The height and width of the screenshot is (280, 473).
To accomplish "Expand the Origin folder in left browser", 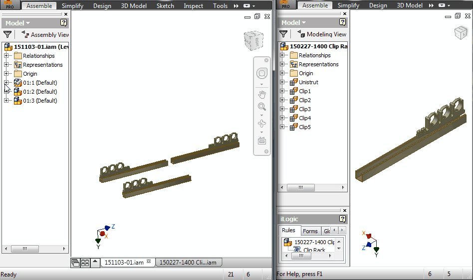I will [6, 73].
